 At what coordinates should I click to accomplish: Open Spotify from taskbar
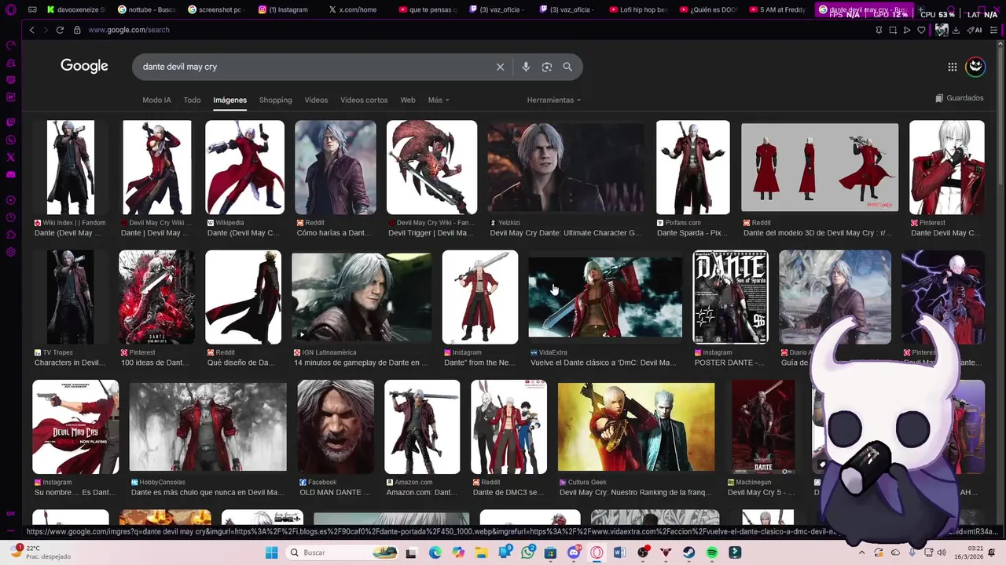(x=712, y=552)
